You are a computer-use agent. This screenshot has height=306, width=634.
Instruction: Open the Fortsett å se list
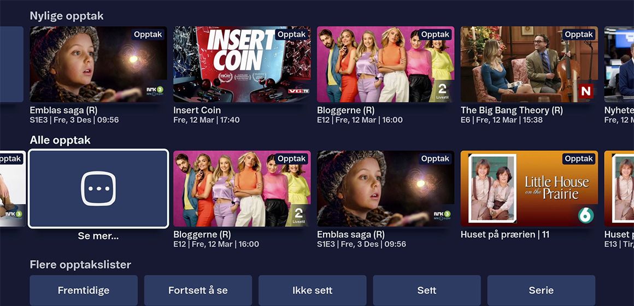coord(198,290)
